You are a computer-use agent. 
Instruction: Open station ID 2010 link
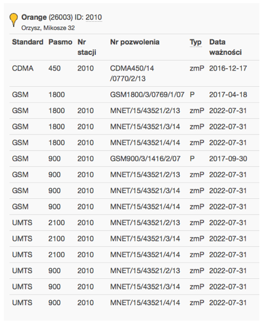[93, 17]
